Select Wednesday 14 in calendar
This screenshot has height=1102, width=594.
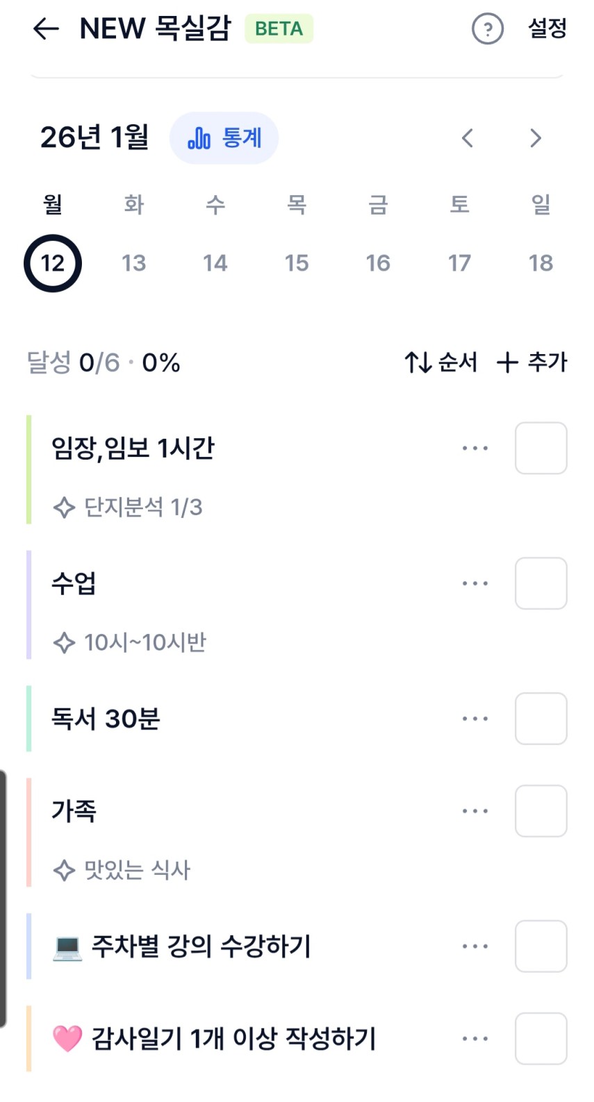[x=215, y=263]
